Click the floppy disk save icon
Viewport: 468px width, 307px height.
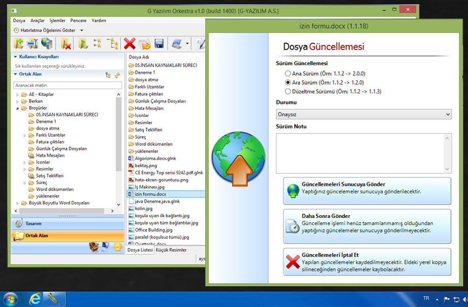coord(159,44)
